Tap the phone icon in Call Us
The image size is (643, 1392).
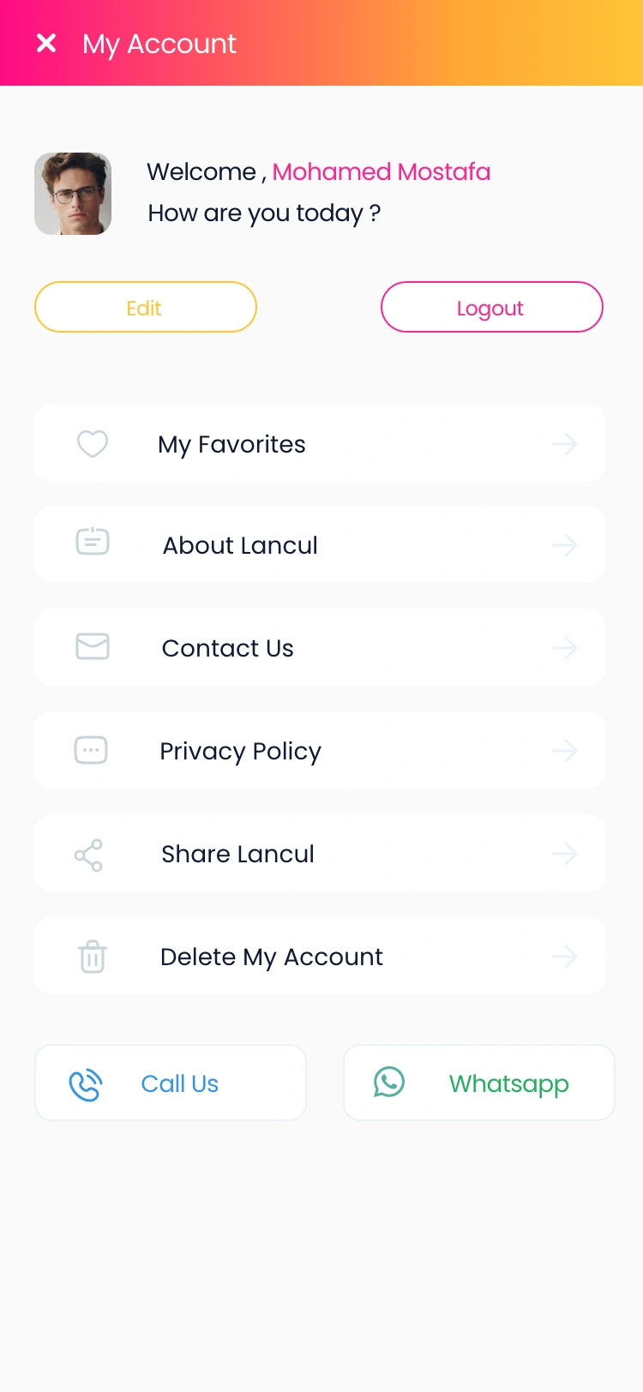pyautogui.click(x=86, y=1085)
